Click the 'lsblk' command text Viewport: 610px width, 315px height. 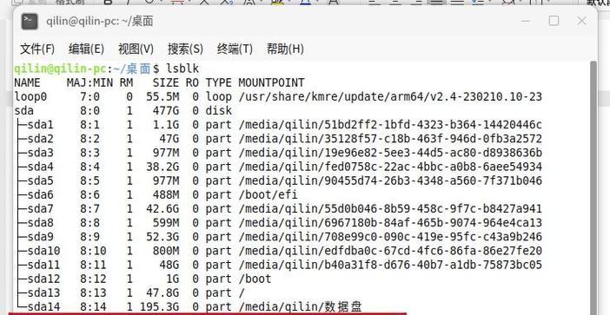pos(182,69)
